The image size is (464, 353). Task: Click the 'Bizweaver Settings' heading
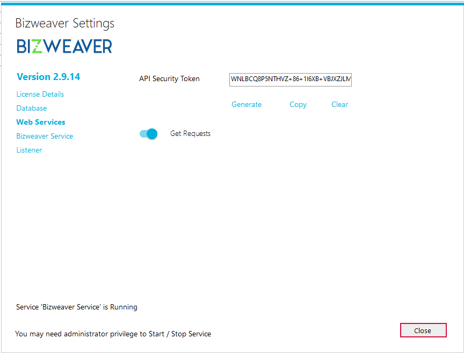click(x=65, y=23)
